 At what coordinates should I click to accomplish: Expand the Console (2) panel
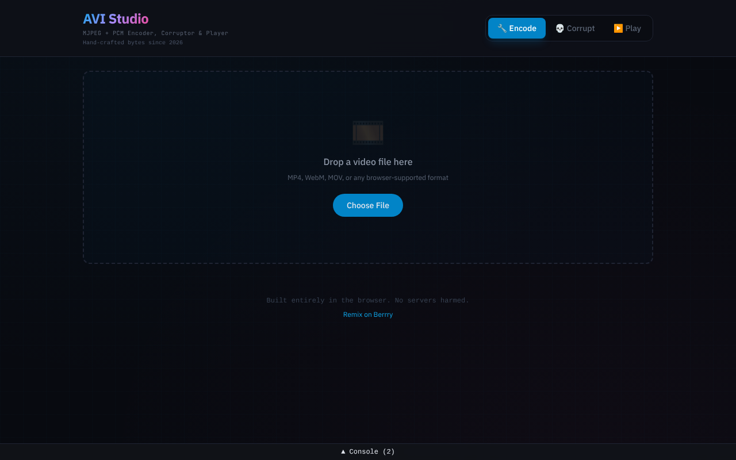pyautogui.click(x=368, y=451)
